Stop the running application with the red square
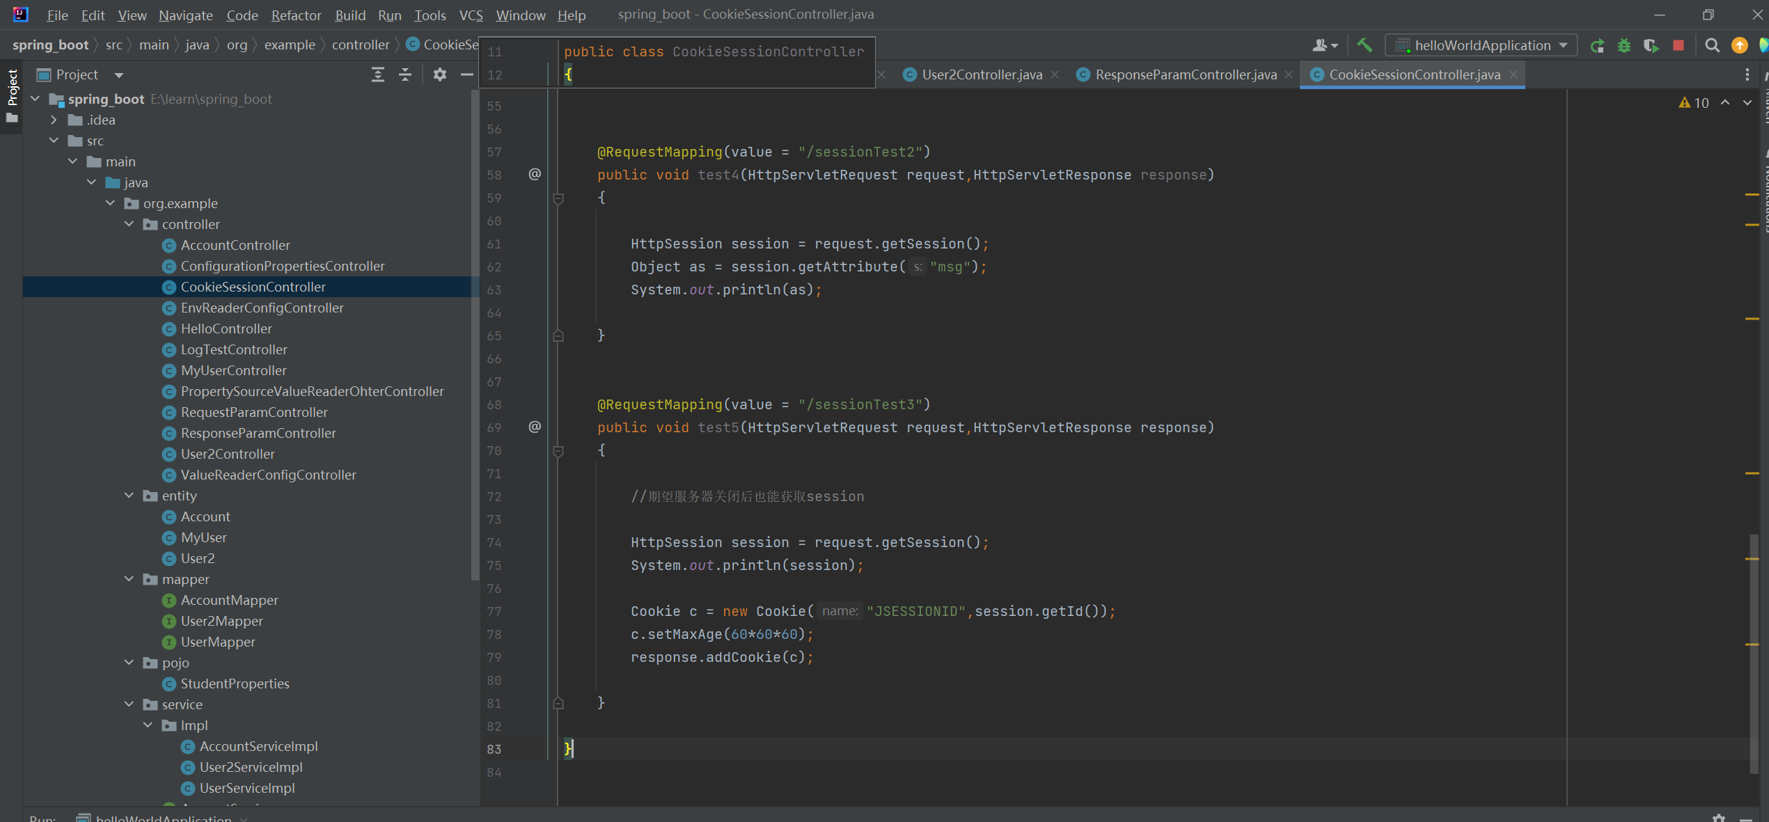Screen dimensions: 1769x822 (x=1678, y=46)
